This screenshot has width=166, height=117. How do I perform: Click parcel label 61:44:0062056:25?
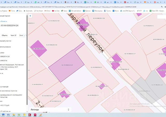coord(96,67)
